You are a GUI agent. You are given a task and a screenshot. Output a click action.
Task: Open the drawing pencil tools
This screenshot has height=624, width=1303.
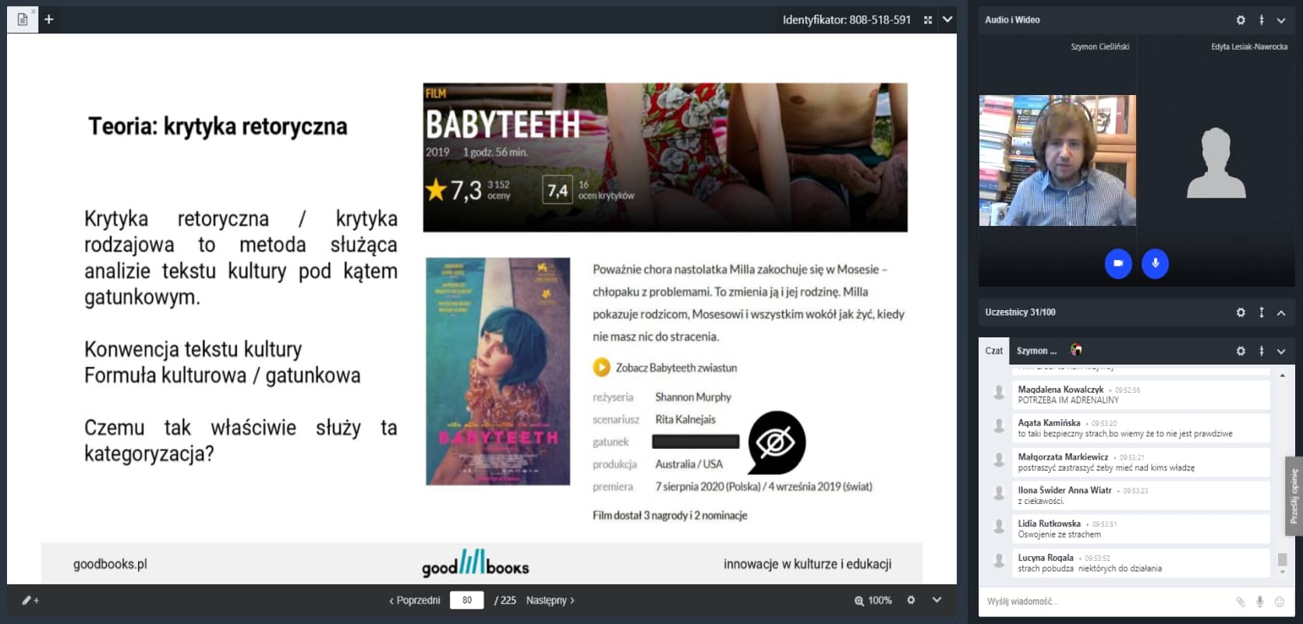click(30, 601)
